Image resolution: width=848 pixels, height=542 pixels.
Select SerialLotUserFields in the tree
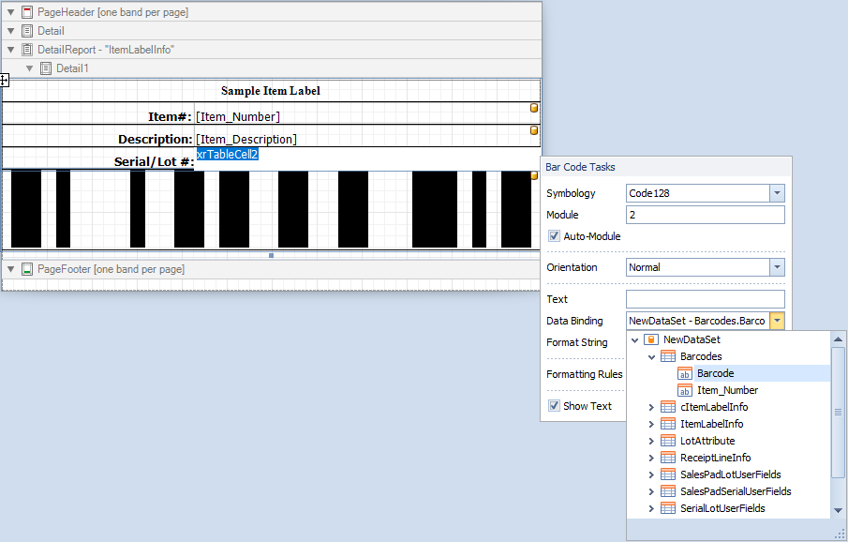coord(722,508)
